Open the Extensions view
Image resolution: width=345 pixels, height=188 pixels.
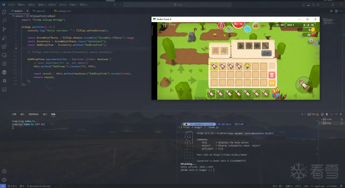(x=4, y=46)
